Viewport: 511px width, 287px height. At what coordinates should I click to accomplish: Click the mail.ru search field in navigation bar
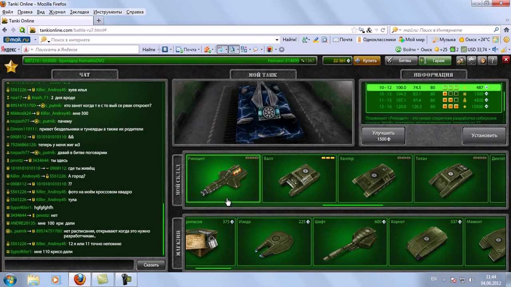click(x=445, y=30)
